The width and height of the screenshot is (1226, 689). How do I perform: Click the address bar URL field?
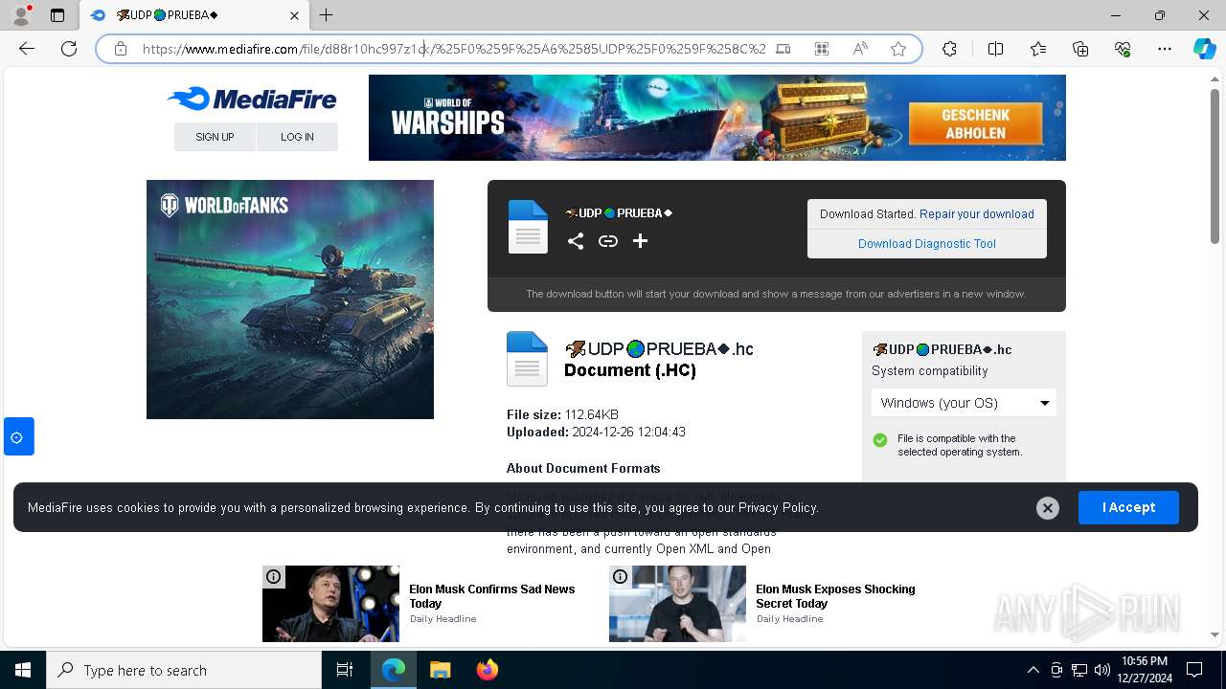tap(454, 49)
